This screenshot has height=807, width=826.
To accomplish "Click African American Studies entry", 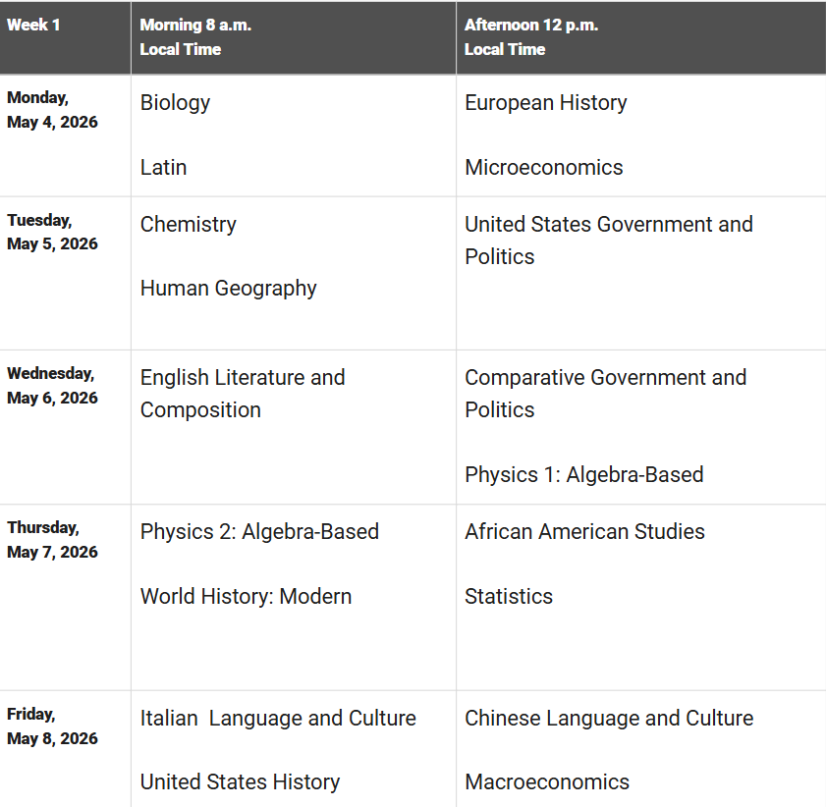I will (x=584, y=531).
